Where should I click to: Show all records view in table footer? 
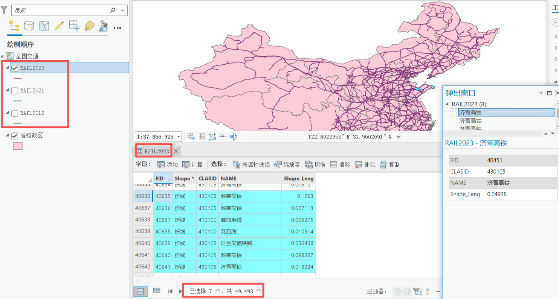(x=140, y=291)
